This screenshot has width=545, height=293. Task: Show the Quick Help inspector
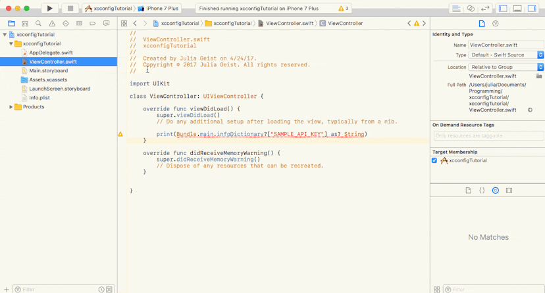496,24
